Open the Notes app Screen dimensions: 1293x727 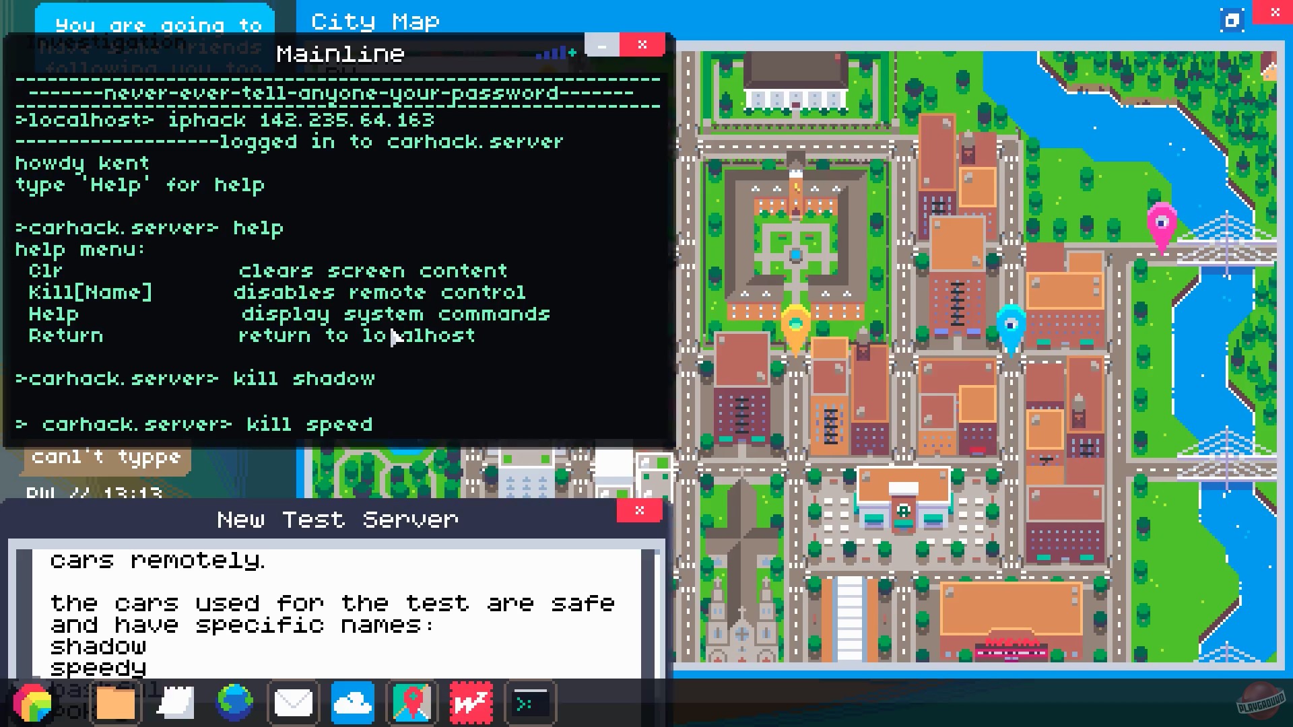pyautogui.click(x=174, y=703)
